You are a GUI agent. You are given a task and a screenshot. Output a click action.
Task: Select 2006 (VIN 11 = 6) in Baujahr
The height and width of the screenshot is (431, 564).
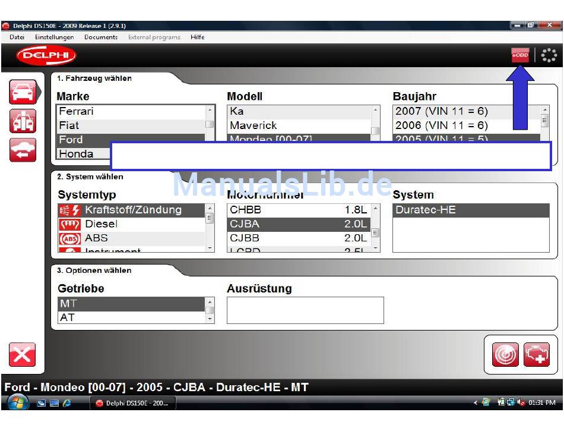467,126
